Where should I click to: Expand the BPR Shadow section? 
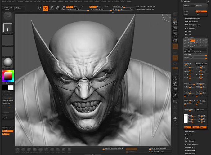pos(190,28)
